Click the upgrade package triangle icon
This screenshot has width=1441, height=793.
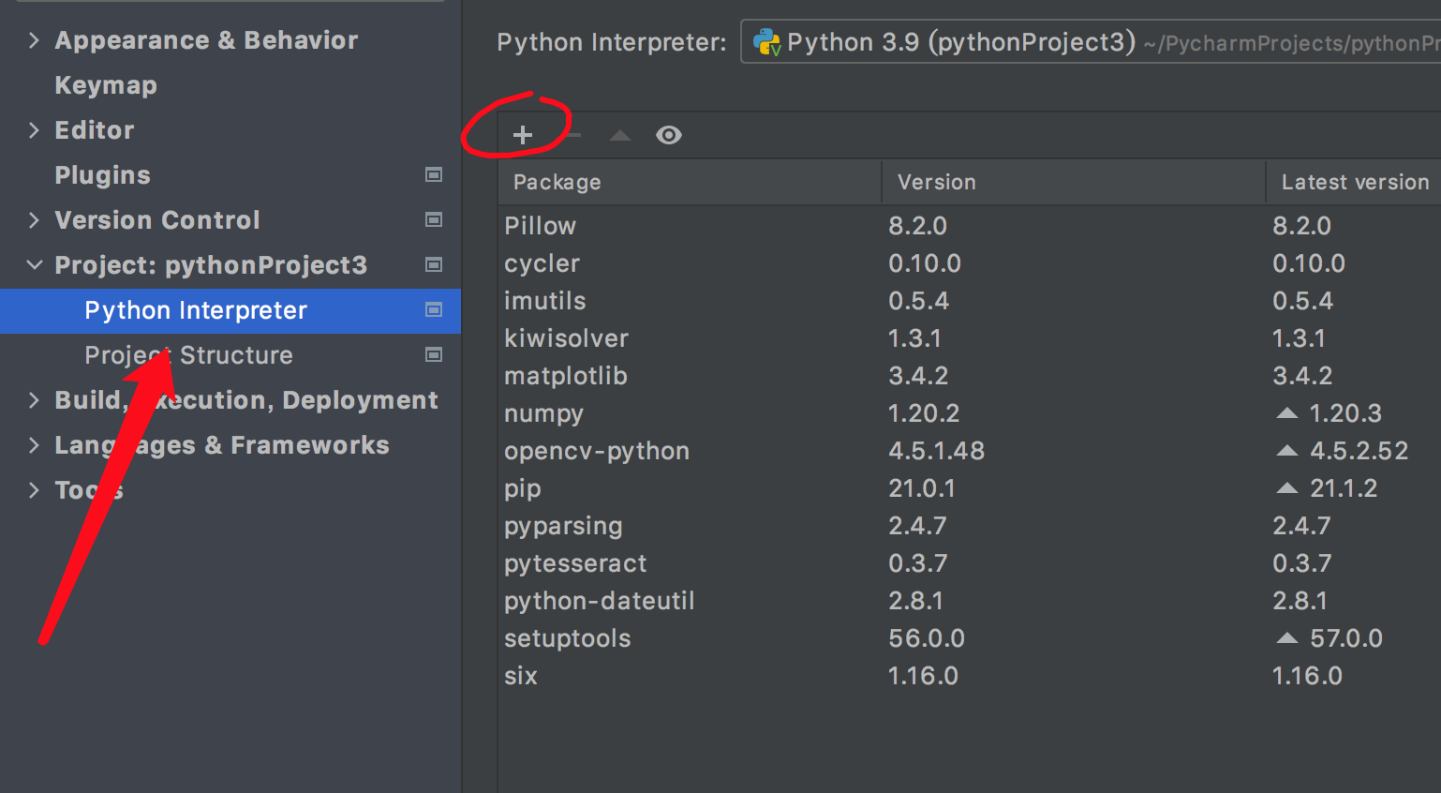619,135
